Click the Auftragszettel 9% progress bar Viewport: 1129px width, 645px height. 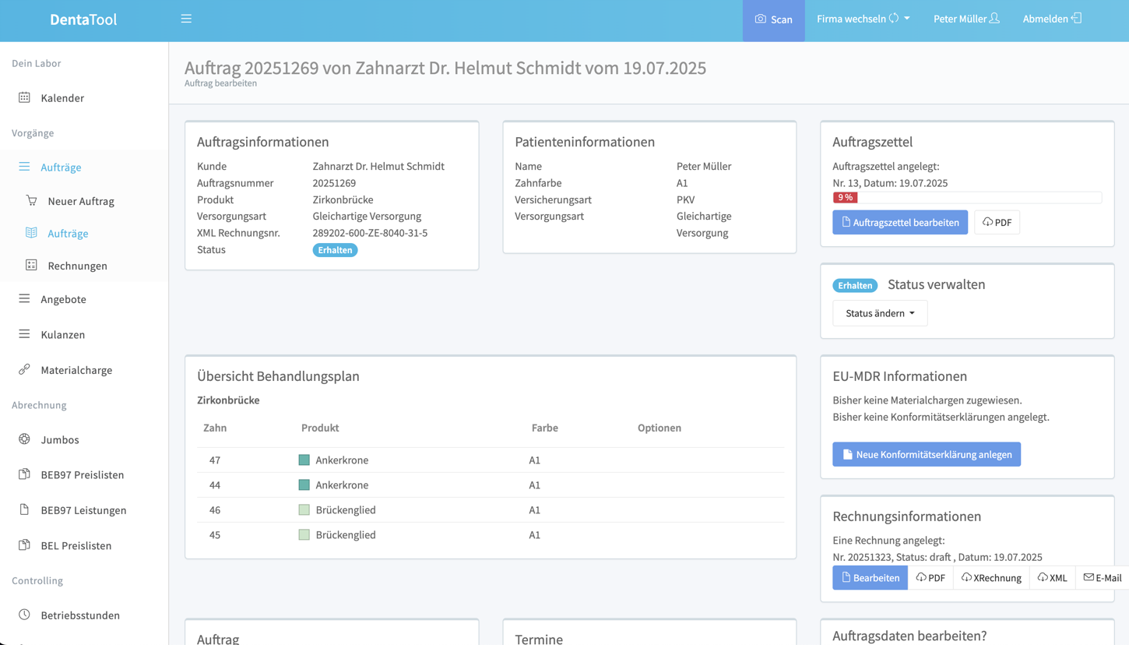(x=966, y=198)
